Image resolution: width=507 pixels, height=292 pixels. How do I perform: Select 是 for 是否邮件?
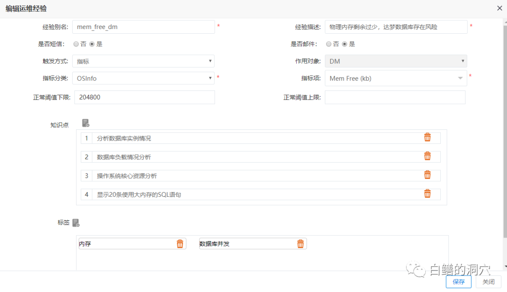[x=345, y=44]
